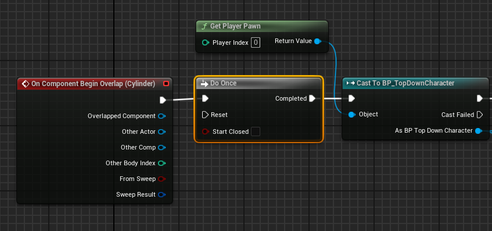
Task: Click the Other Body Index output pin
Action: [161, 163]
